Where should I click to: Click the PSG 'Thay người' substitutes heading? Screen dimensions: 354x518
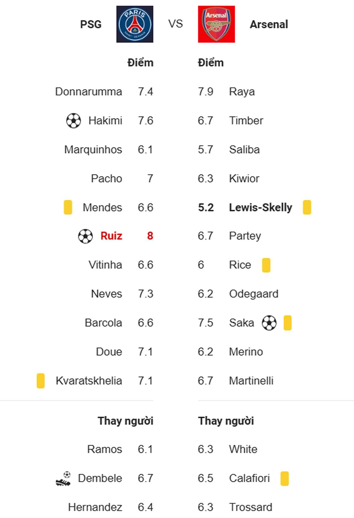pyautogui.click(x=125, y=421)
